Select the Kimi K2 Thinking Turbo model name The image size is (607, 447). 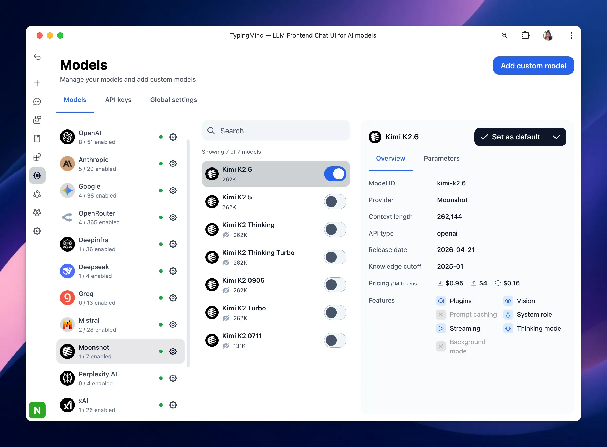point(258,253)
